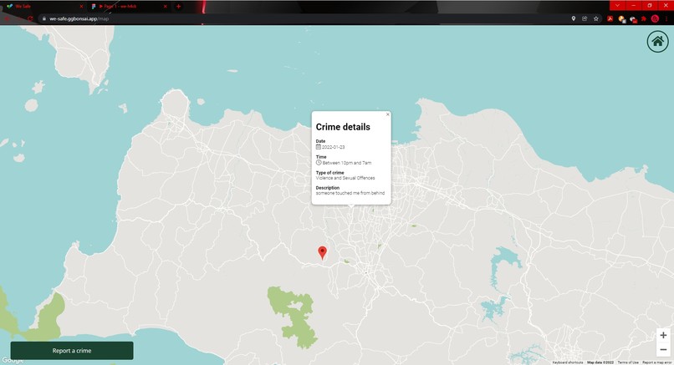This screenshot has height=365, width=674.
Task: Click Report a map error link
Action: click(656, 362)
